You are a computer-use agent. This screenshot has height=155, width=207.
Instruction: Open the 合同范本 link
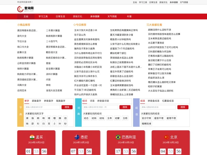[22, 90]
